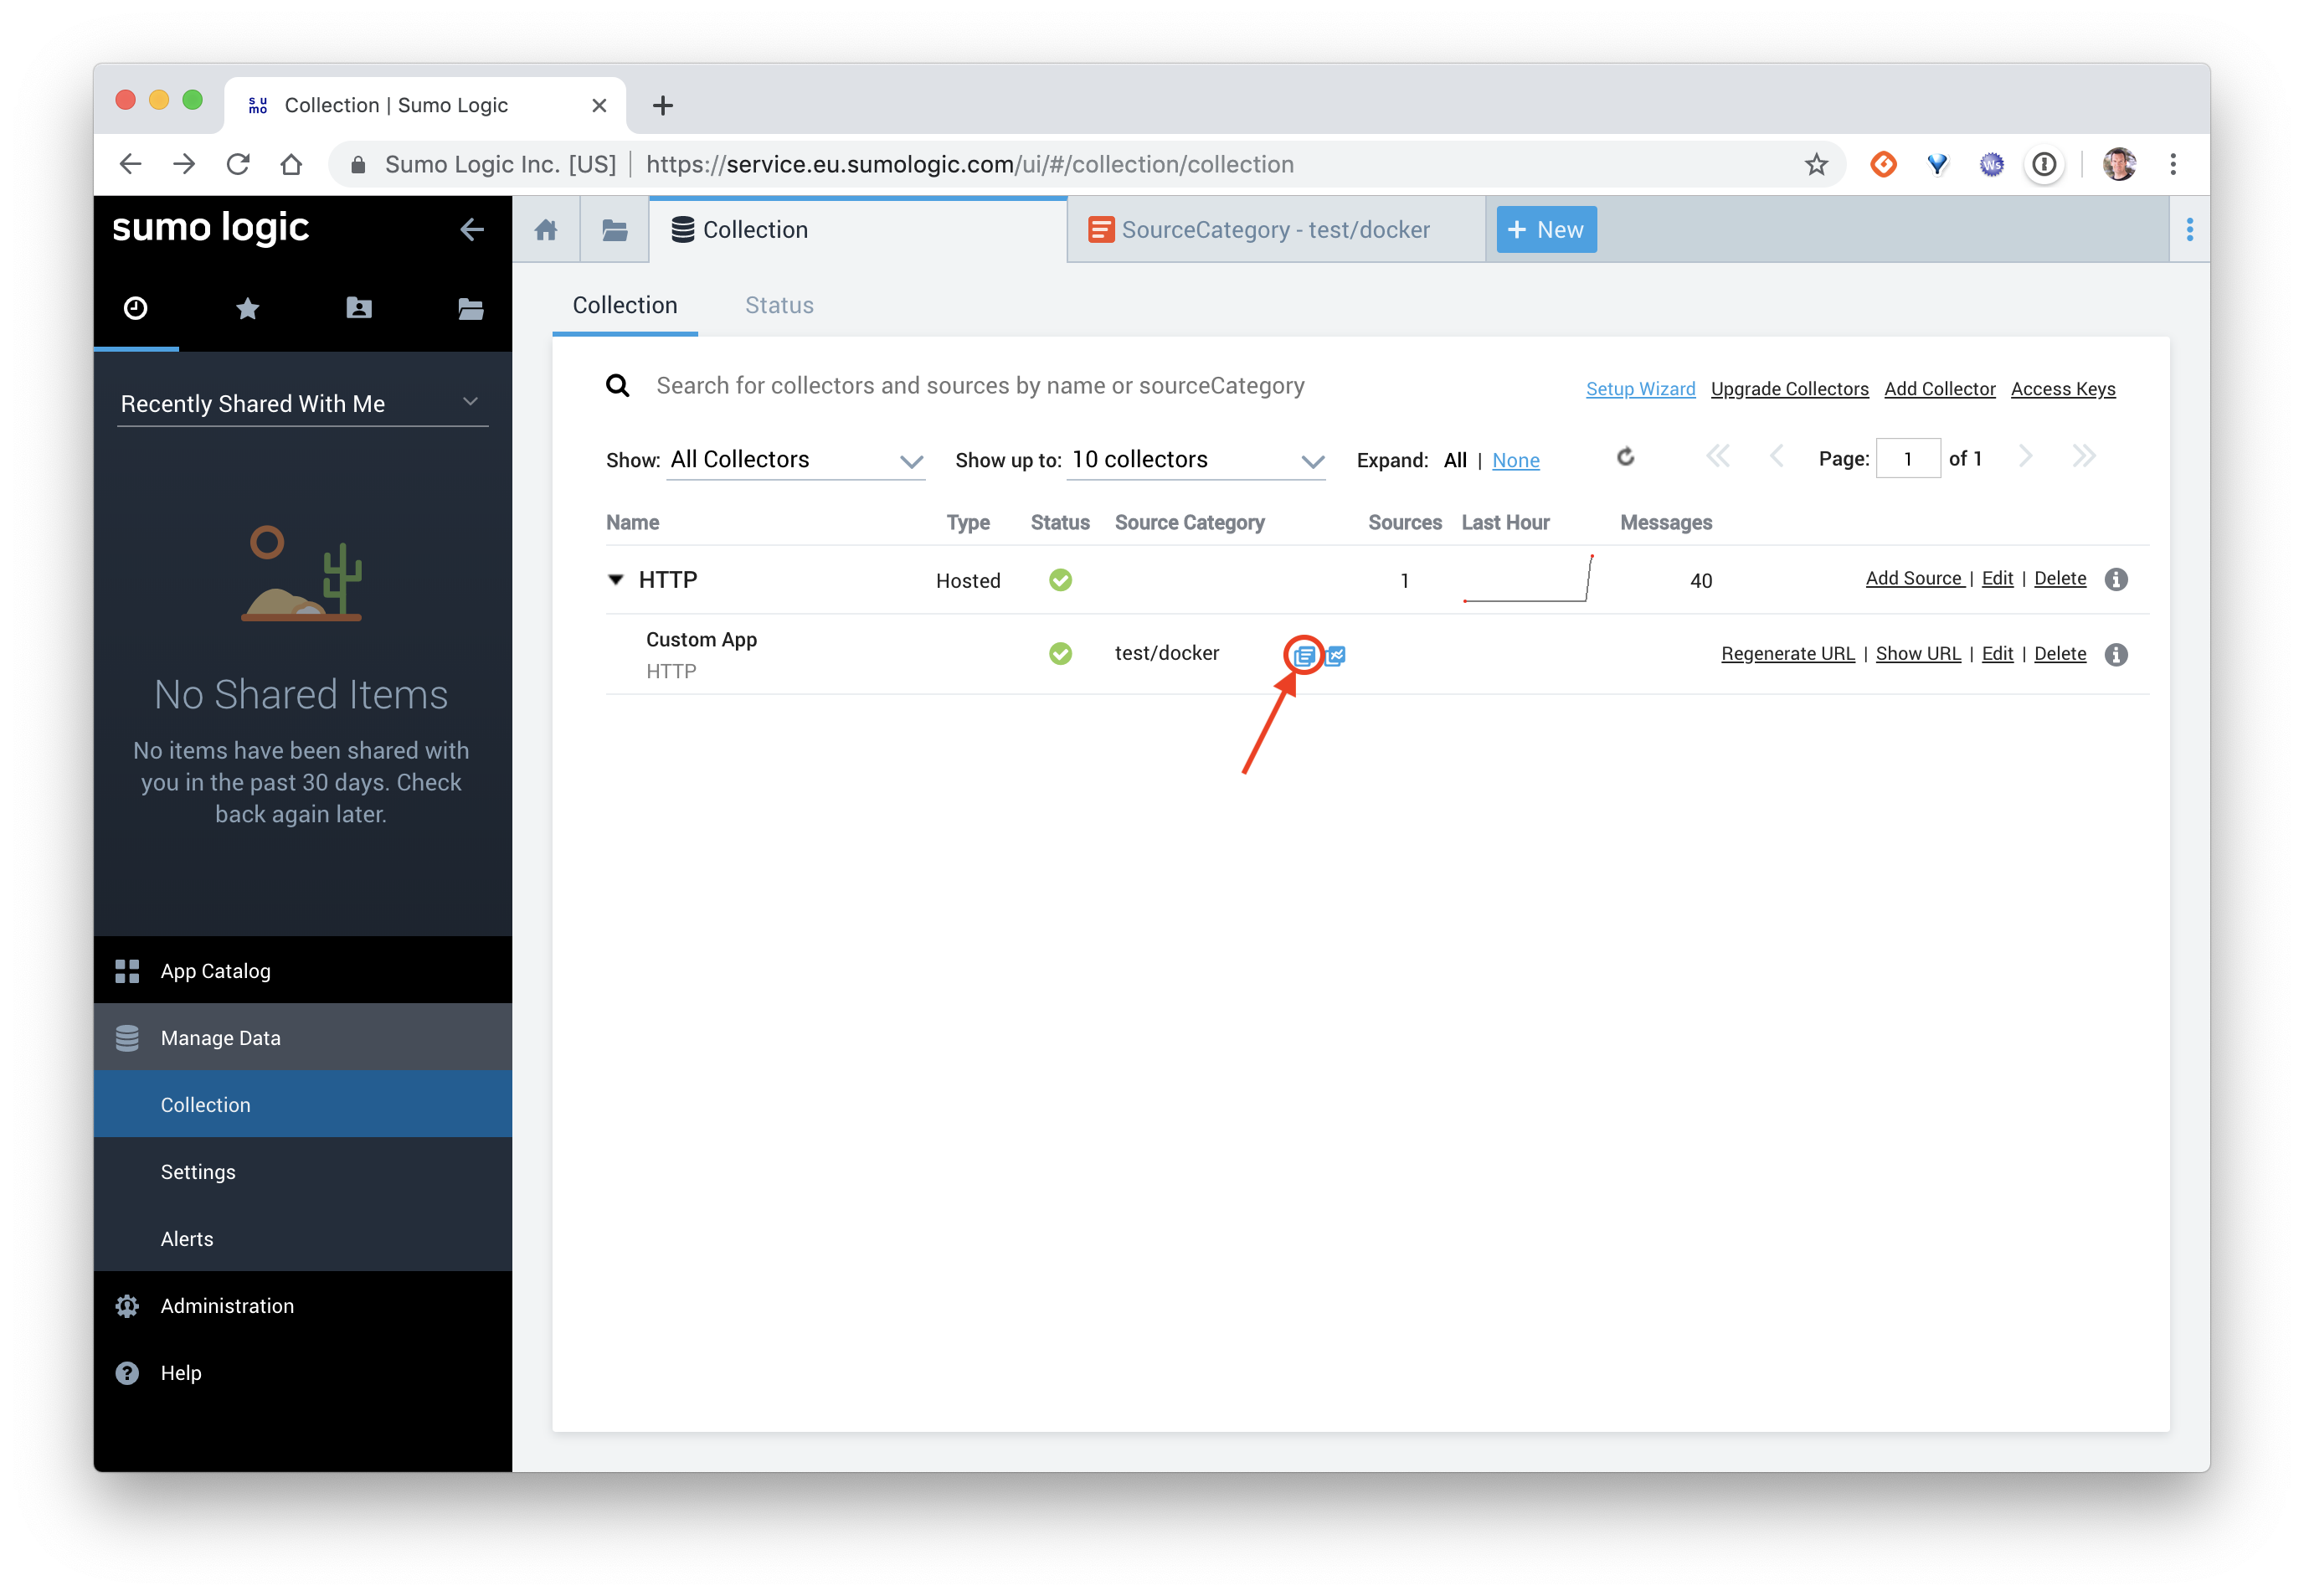
Task: Select the Collection tab
Action: coord(625,305)
